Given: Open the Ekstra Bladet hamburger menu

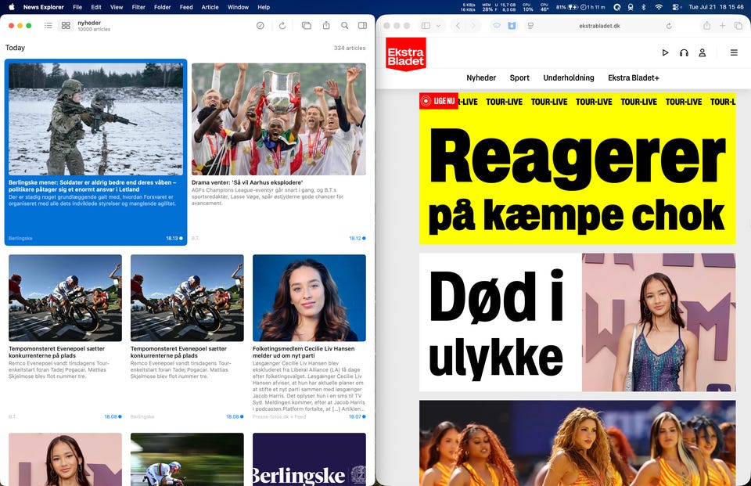Looking at the screenshot, I should [734, 52].
